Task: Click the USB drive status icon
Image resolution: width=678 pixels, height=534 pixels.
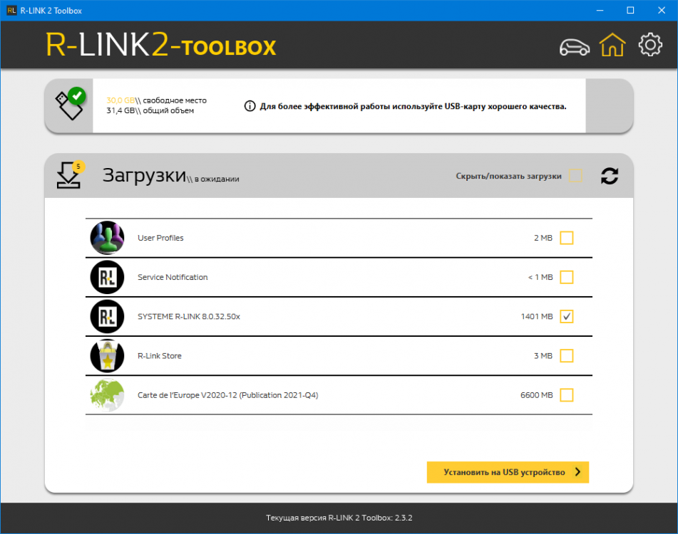Action: point(70,104)
